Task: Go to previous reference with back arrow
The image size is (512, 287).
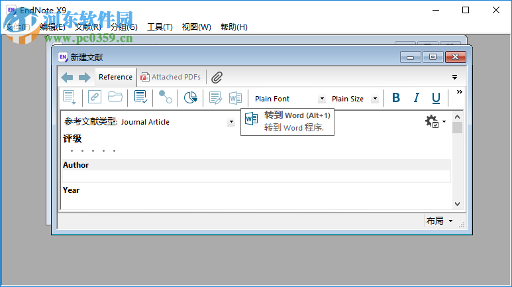Action: click(68, 78)
